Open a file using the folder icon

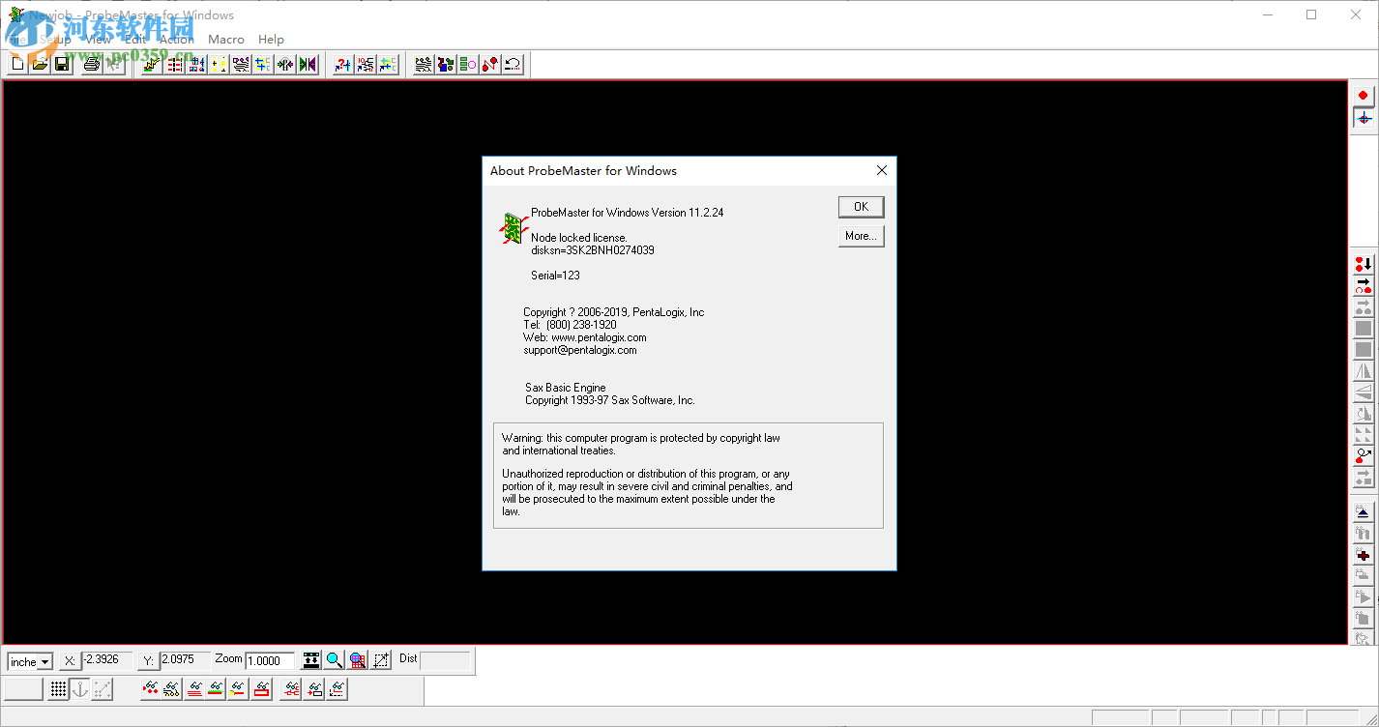click(38, 64)
